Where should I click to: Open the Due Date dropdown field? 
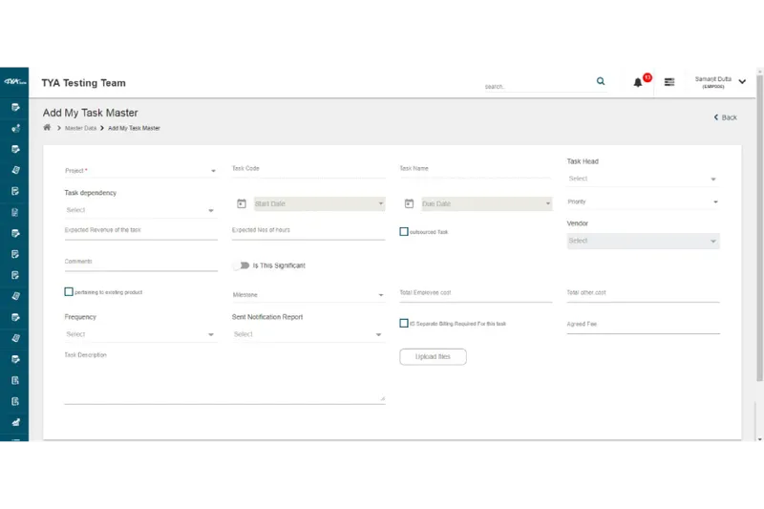[x=487, y=203]
